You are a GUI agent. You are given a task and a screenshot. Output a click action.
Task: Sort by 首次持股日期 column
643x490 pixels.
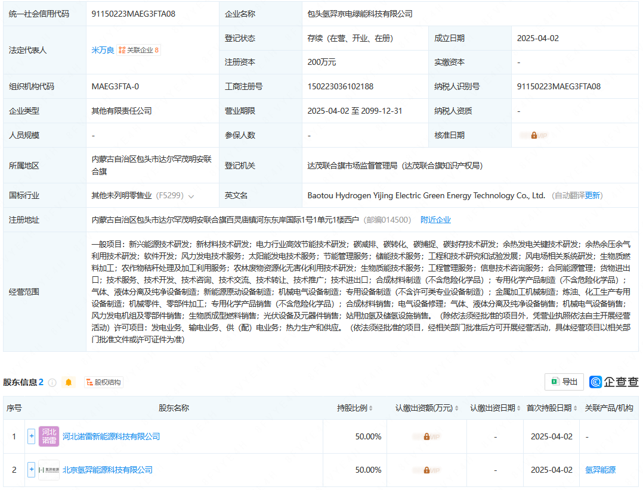pyautogui.click(x=576, y=408)
